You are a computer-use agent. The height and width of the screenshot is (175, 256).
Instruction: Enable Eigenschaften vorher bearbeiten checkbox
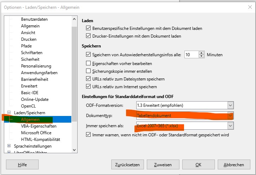click(x=88, y=64)
